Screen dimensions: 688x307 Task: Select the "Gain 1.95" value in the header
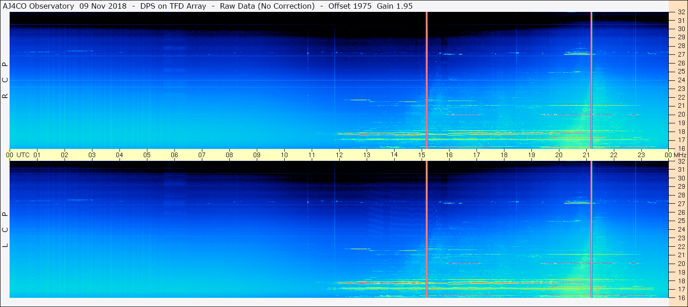click(395, 6)
